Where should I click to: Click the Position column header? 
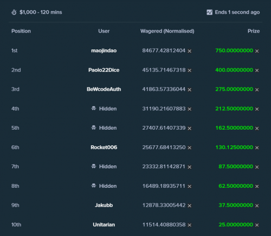click(21, 31)
